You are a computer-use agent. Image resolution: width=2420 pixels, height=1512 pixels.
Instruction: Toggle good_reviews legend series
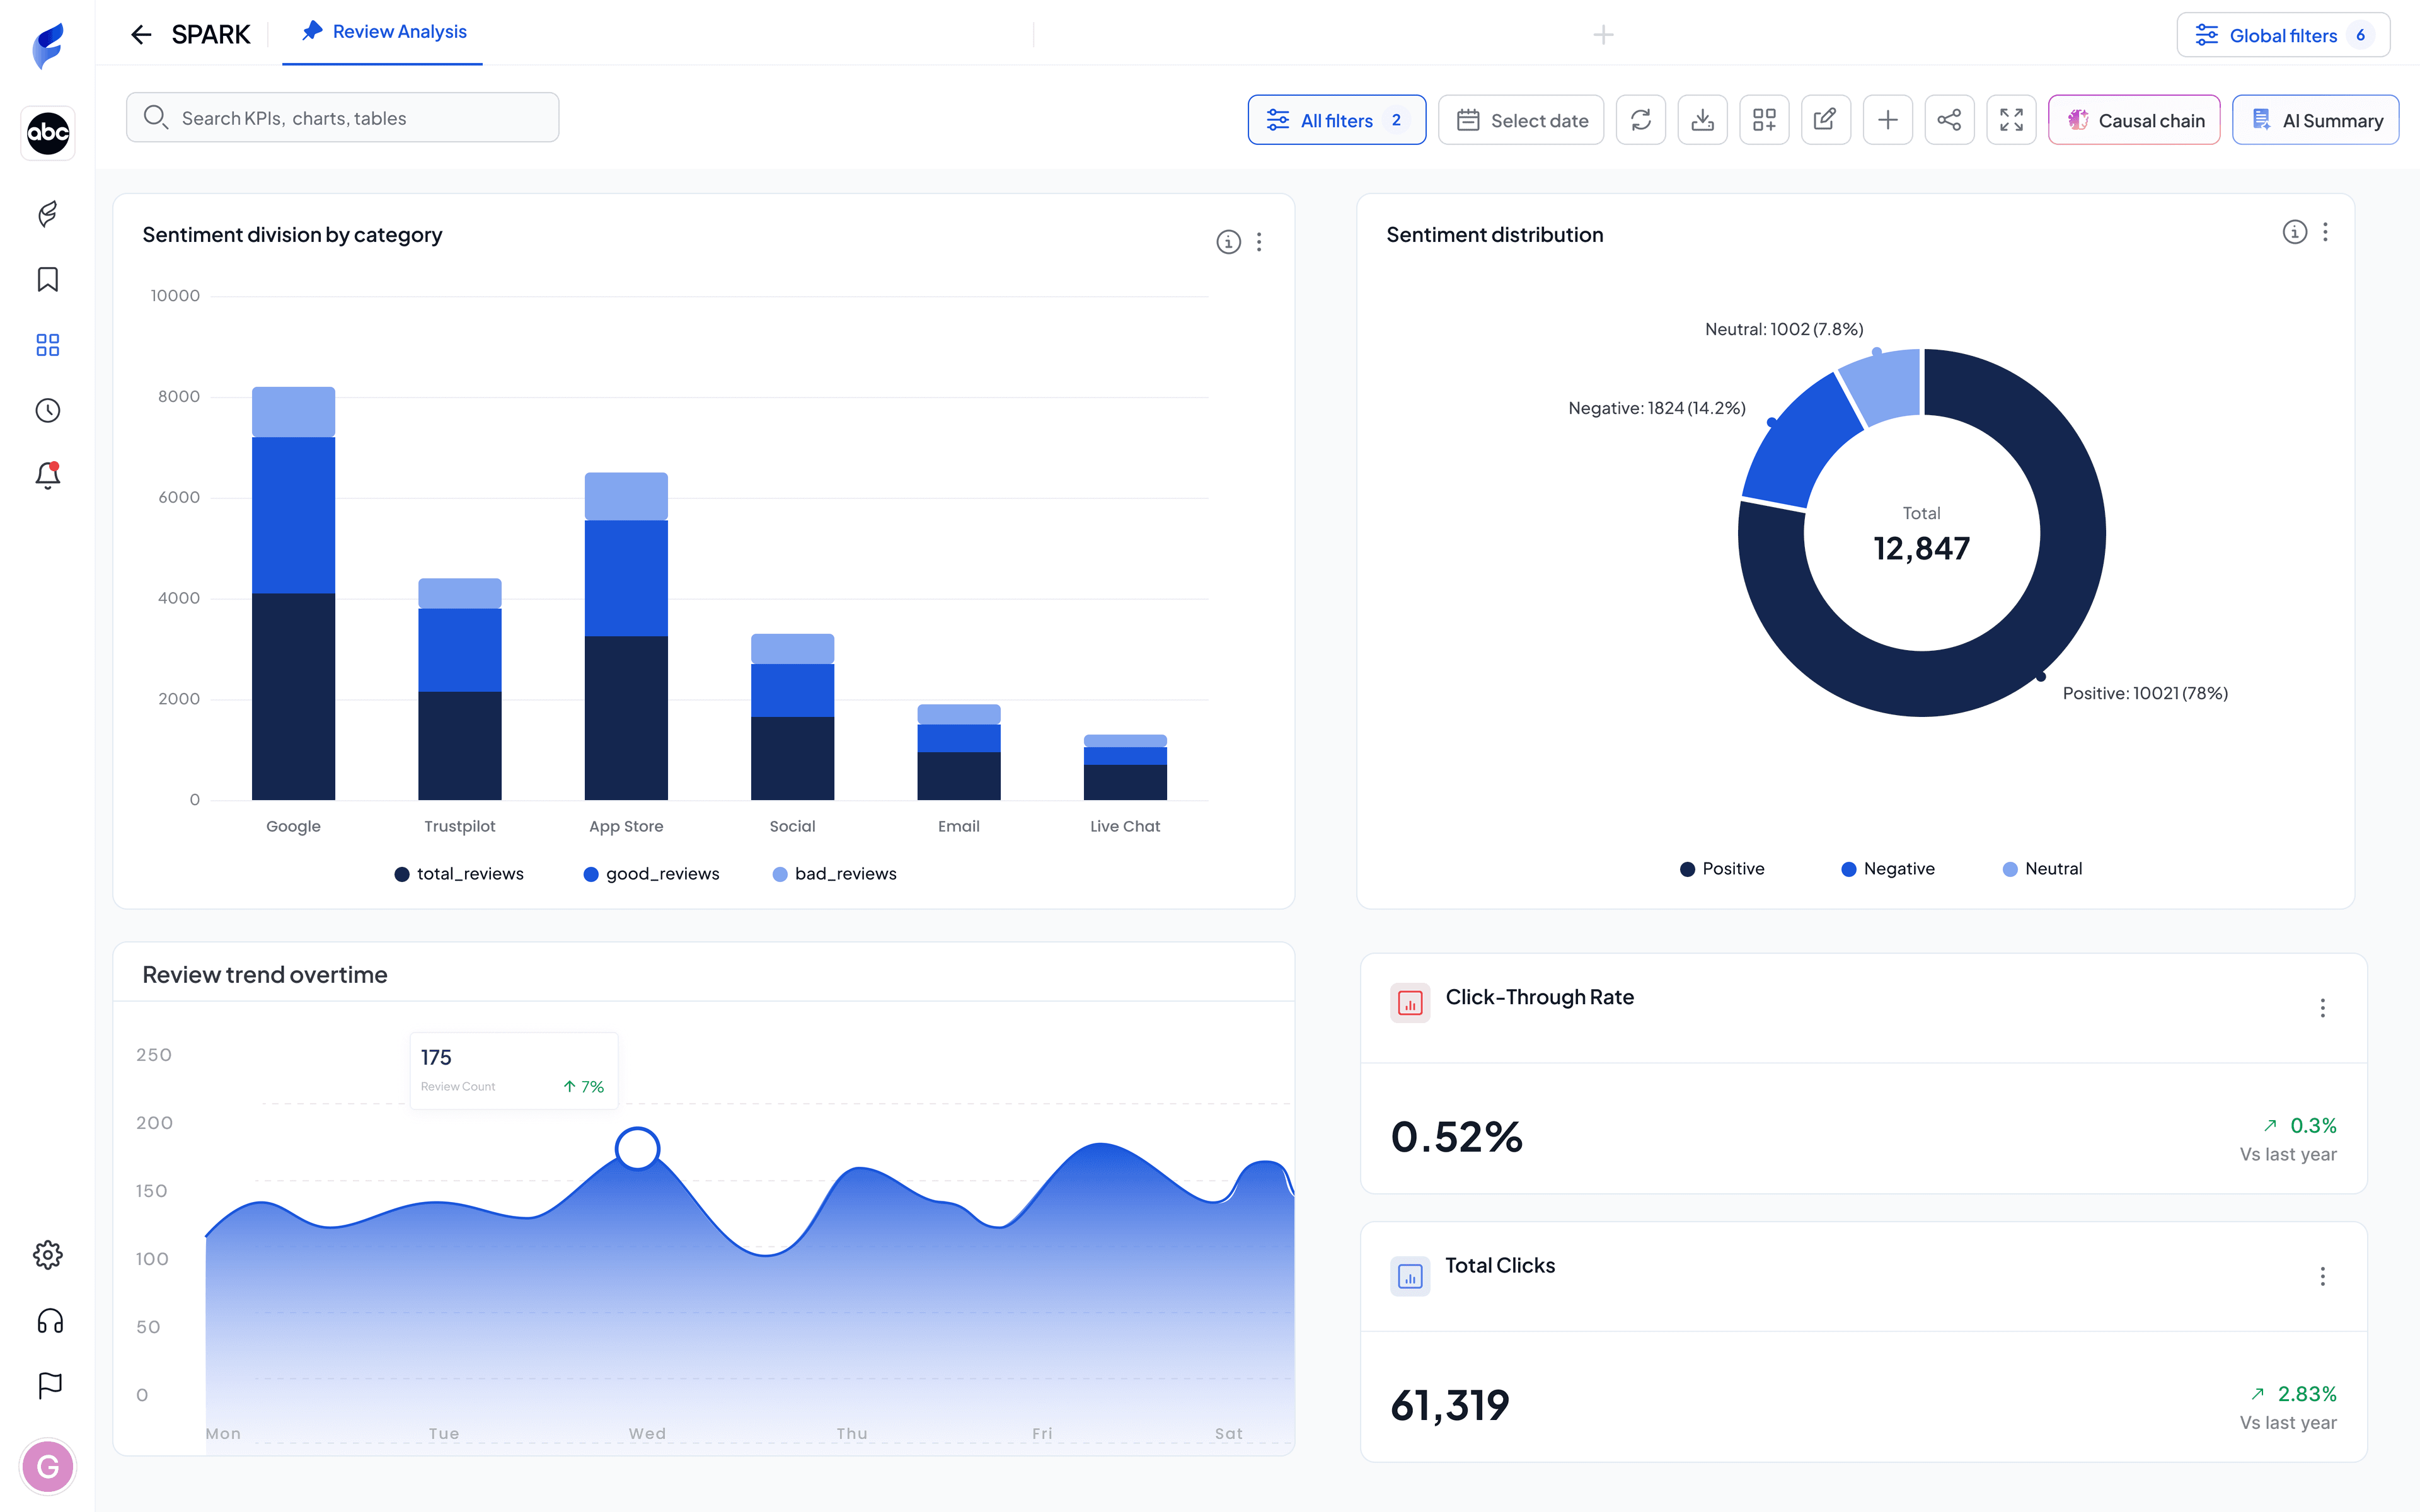[652, 874]
